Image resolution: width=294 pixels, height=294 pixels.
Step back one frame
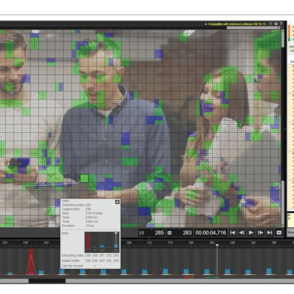pos(242,233)
